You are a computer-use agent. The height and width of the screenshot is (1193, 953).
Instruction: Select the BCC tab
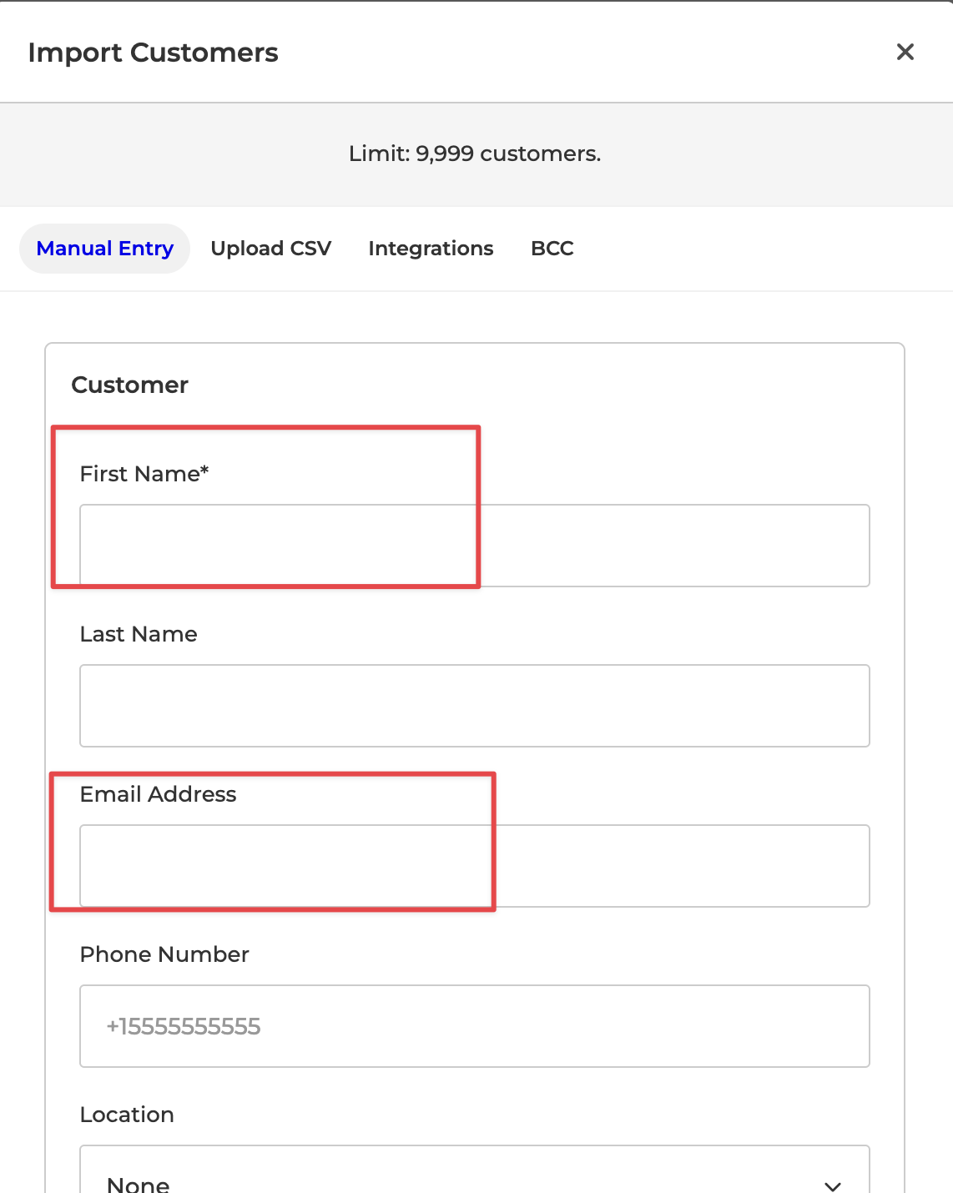[552, 249]
